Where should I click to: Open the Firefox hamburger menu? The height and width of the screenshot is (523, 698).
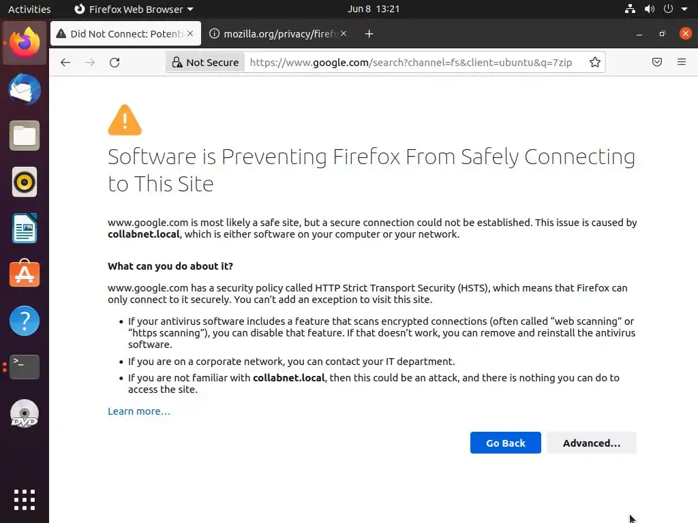click(682, 63)
